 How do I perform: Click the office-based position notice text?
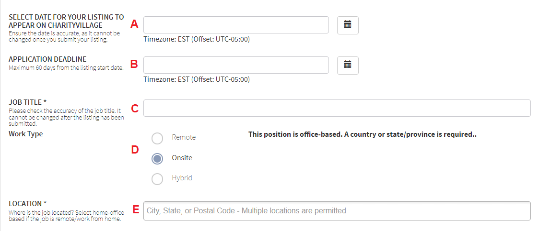363,135
